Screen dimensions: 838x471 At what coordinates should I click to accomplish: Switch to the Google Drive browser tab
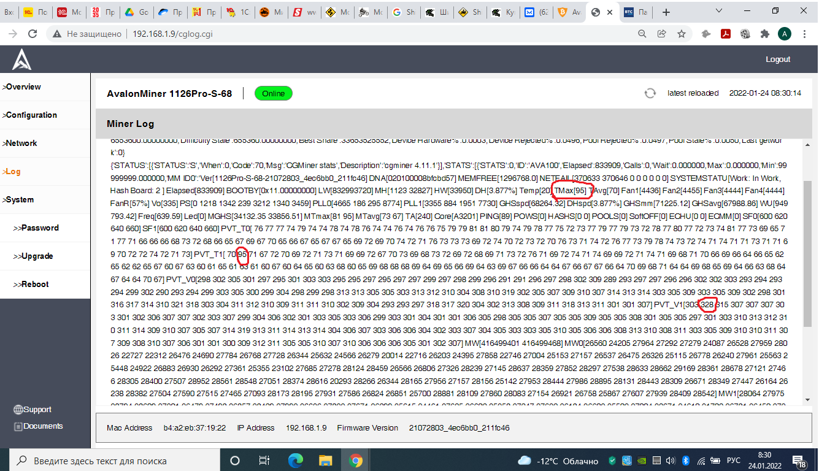(136, 12)
